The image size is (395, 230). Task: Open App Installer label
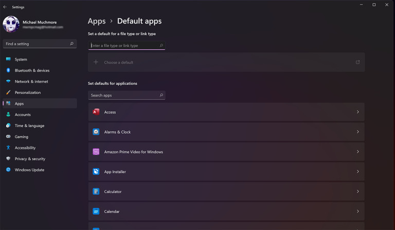[115, 171]
